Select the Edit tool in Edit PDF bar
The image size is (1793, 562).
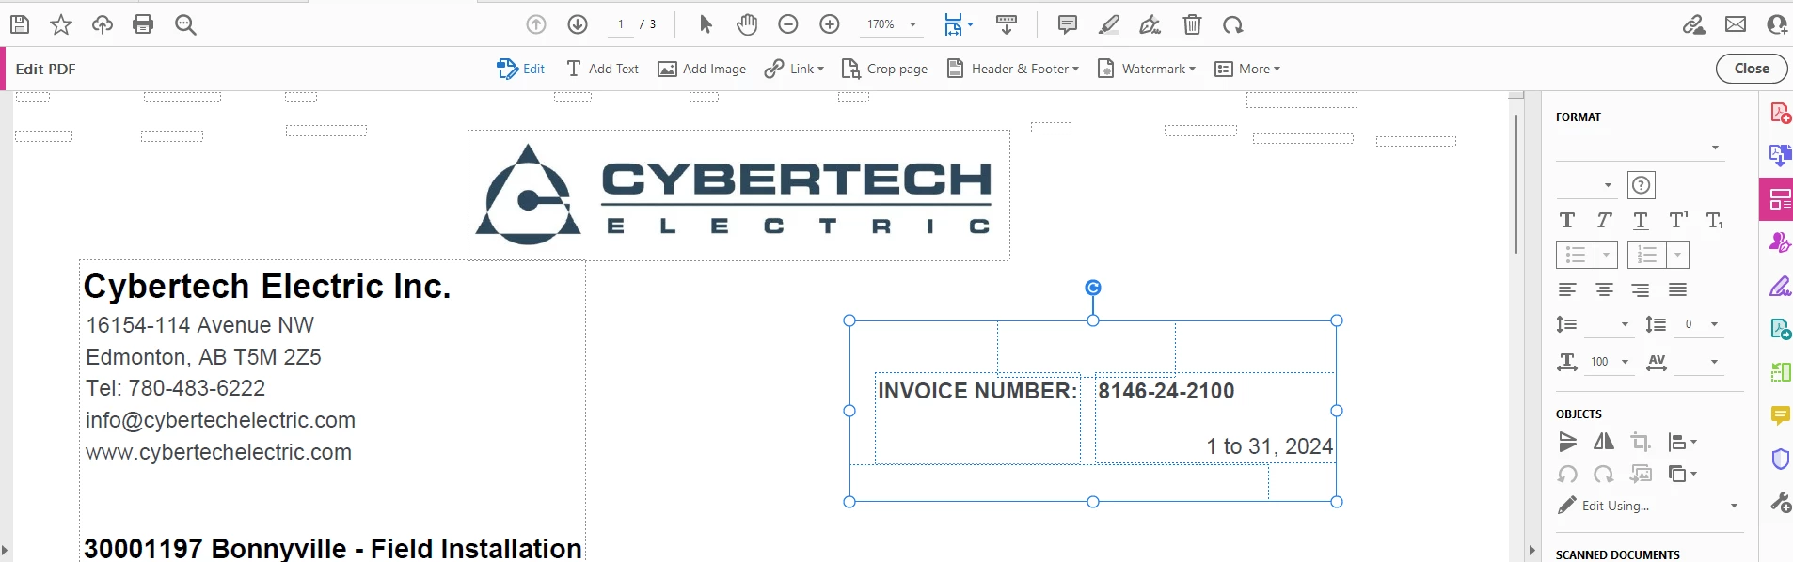click(x=521, y=69)
